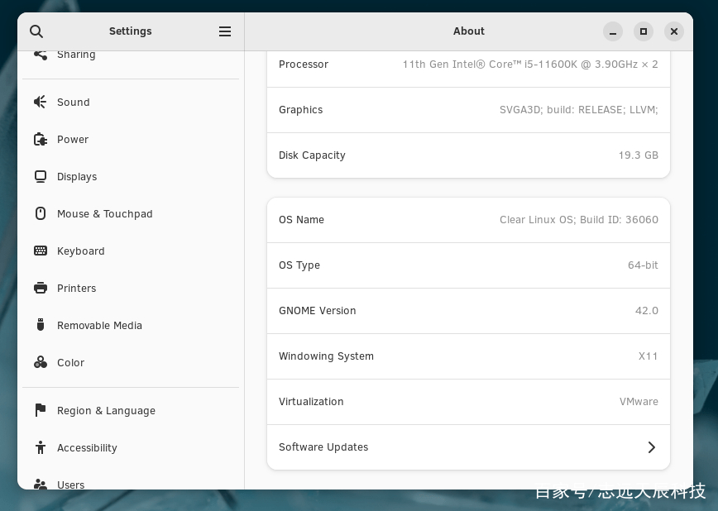Click the Printers icon
This screenshot has width=718, height=511.
coord(41,288)
